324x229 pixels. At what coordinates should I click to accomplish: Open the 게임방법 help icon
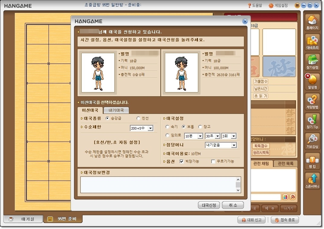tap(312, 102)
